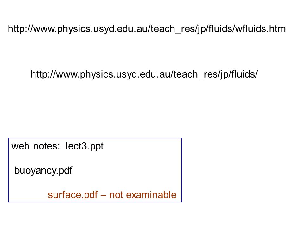The height and width of the screenshot is (228, 304).
Task: Select the blue-bordered web notes box edge
Action: (x=95, y=138)
